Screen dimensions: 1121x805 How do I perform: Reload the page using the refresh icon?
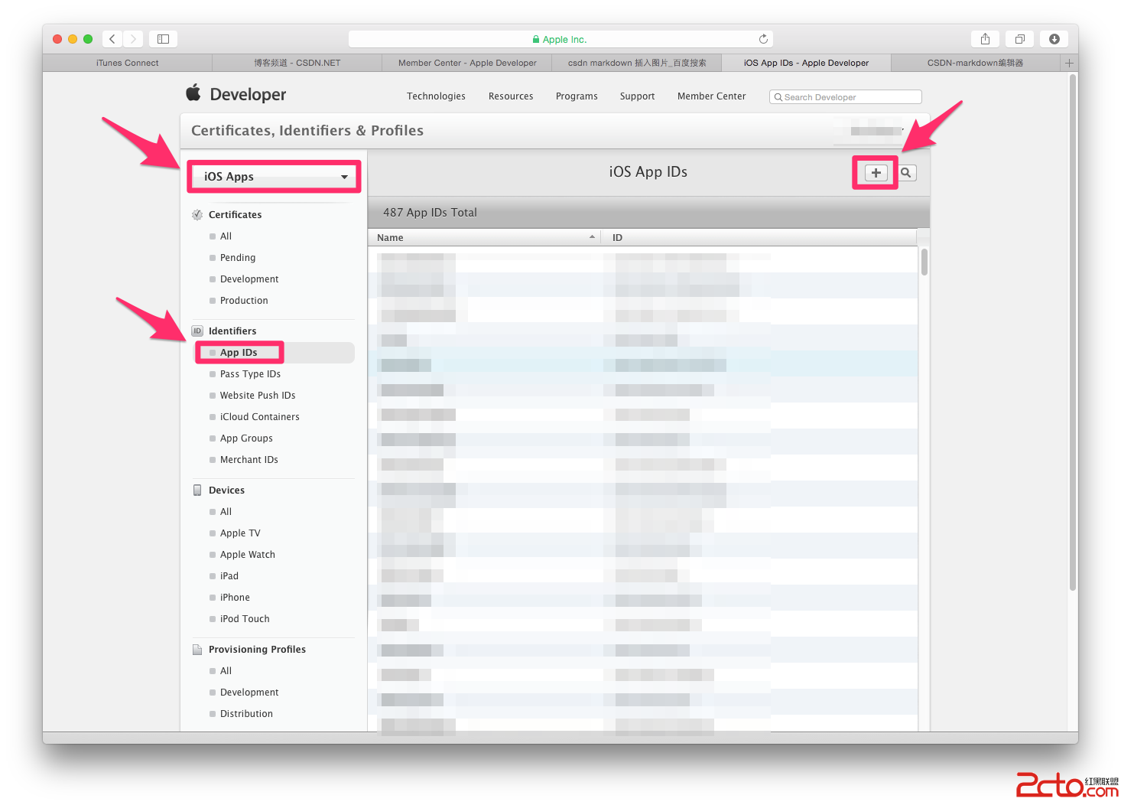click(763, 39)
